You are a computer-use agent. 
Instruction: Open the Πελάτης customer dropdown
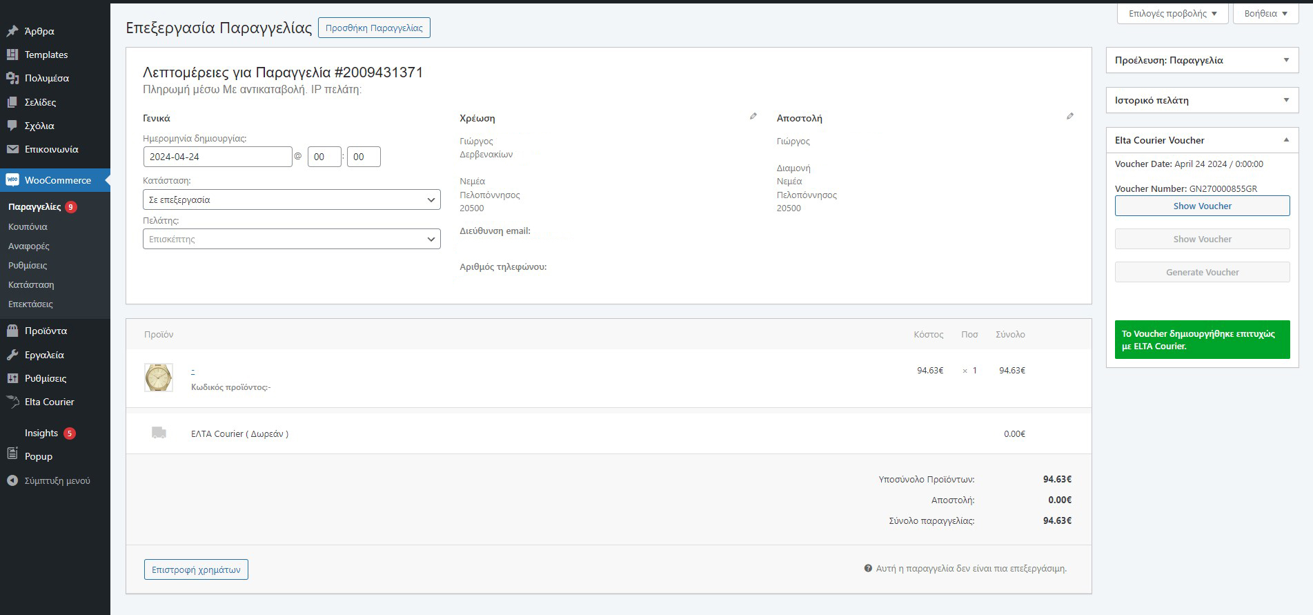point(291,240)
